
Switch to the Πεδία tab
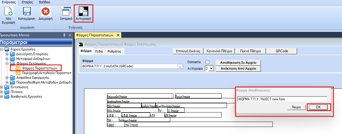point(99,51)
